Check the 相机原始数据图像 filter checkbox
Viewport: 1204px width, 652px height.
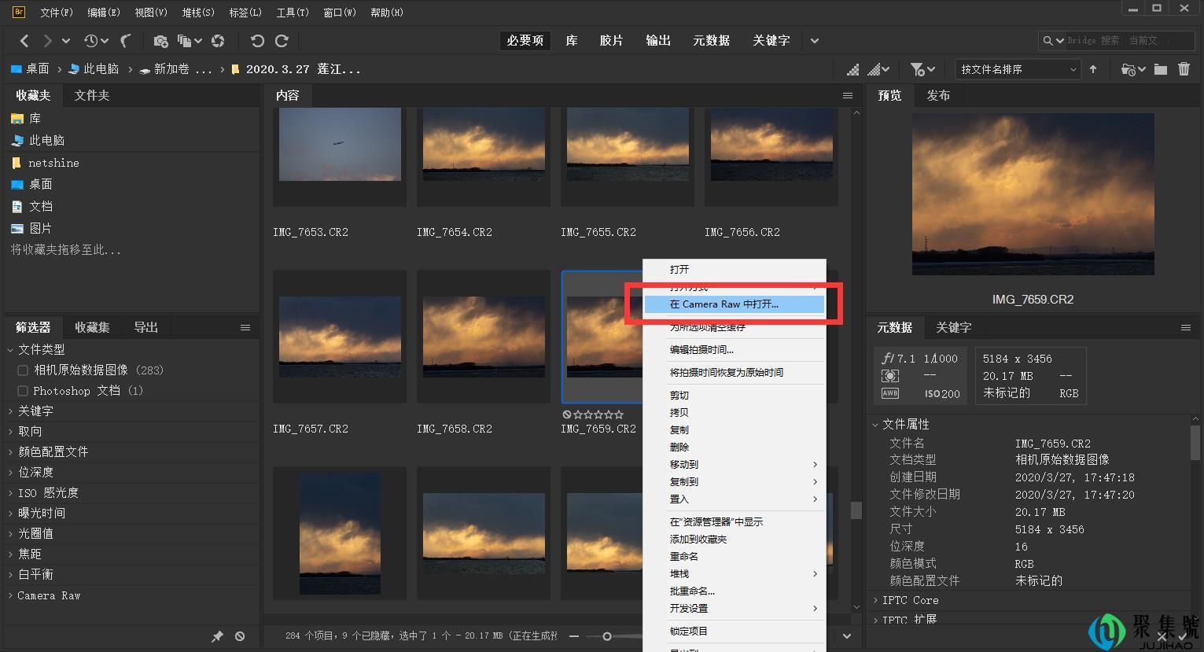click(x=23, y=370)
